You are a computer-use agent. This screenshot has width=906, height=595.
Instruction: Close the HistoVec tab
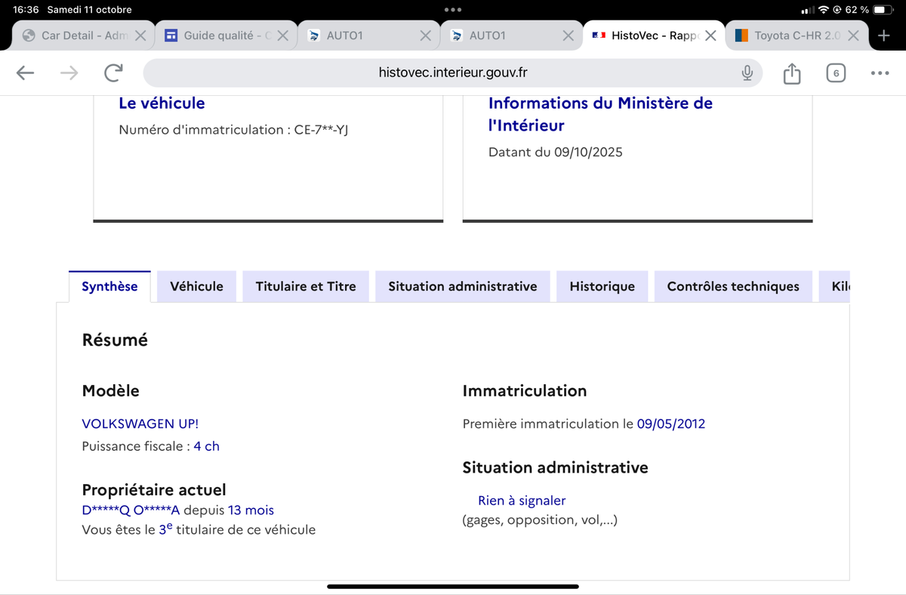[x=710, y=35]
